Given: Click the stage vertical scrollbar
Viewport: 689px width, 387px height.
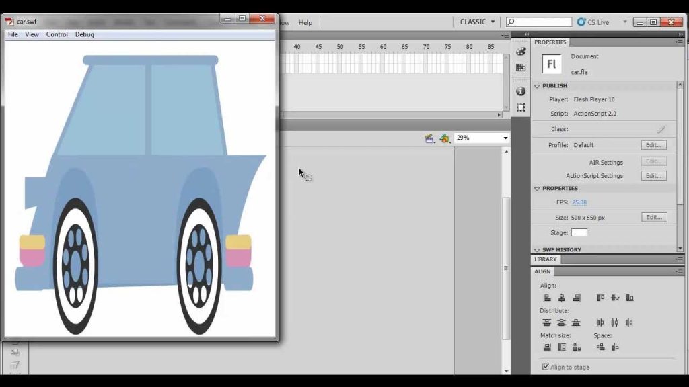Looking at the screenshot, I should click(x=506, y=267).
